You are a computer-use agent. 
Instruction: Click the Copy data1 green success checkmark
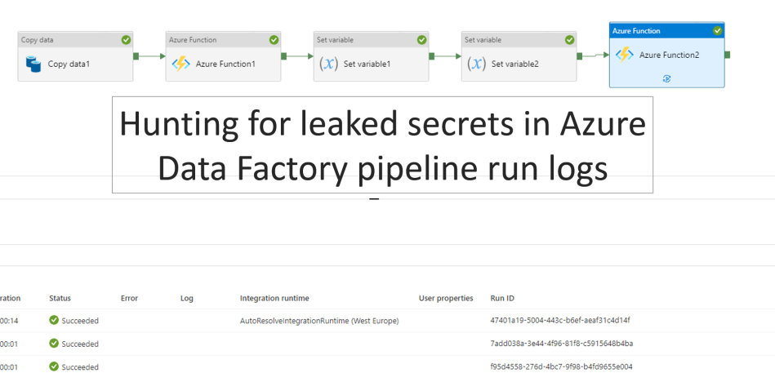click(x=126, y=39)
